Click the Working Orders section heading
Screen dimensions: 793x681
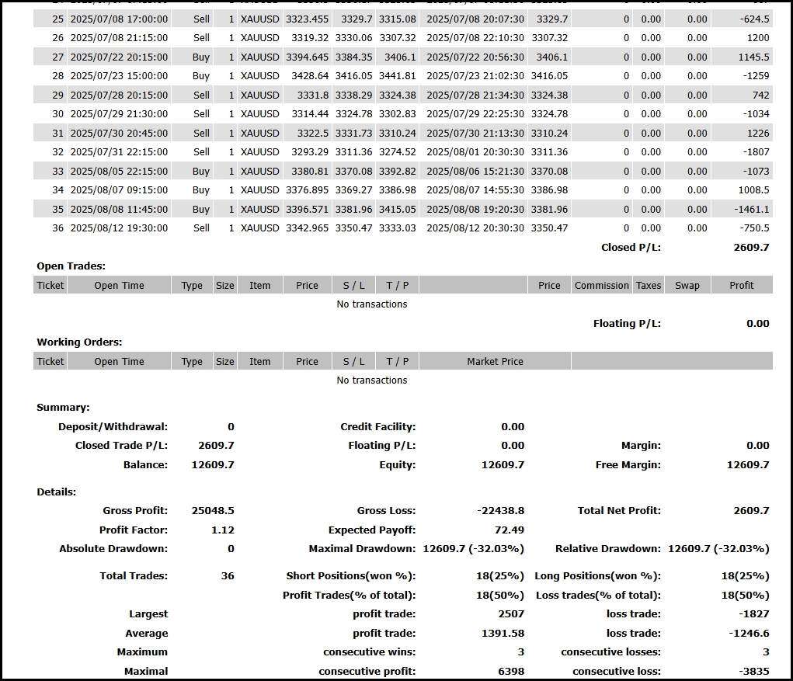79,342
